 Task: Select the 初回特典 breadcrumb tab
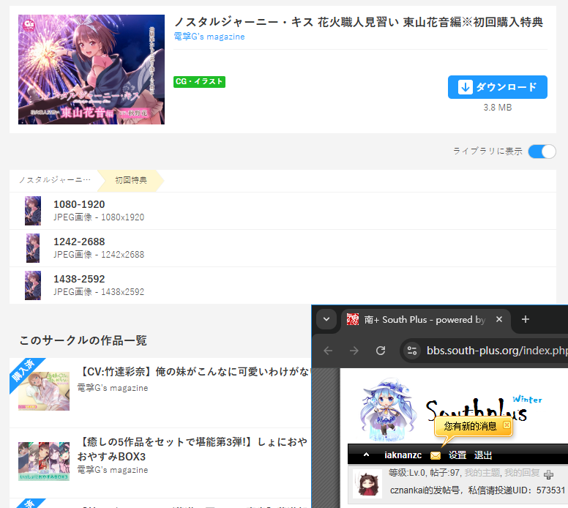point(131,180)
